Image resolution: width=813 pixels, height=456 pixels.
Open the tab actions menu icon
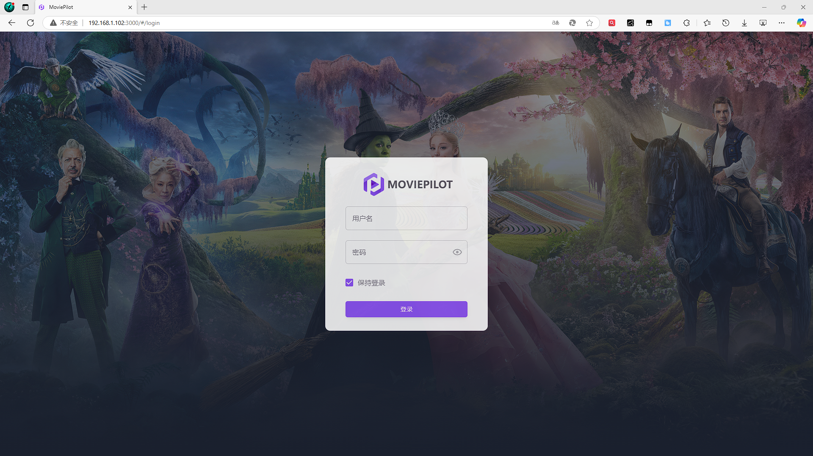coord(25,7)
